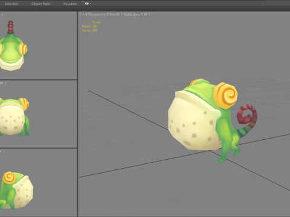Image resolution: width=290 pixels, height=217 pixels.
Task: Activate the front view showing the frog belly
Action: 39,114
